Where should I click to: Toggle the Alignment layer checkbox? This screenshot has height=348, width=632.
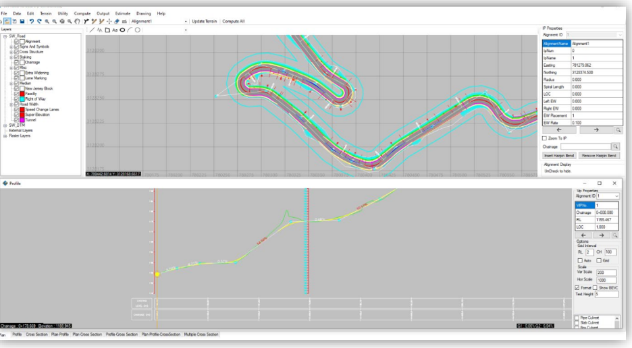[x=17, y=40]
